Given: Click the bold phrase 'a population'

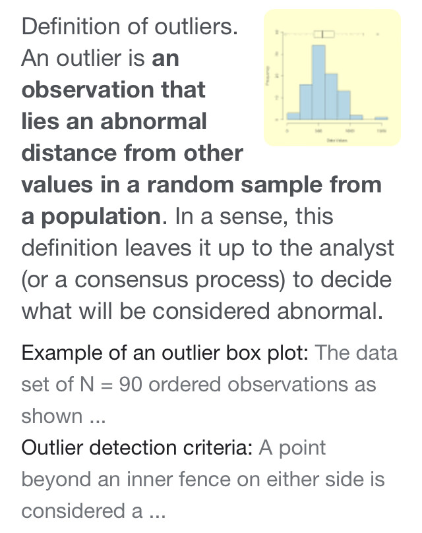Looking at the screenshot, I should point(91,217).
